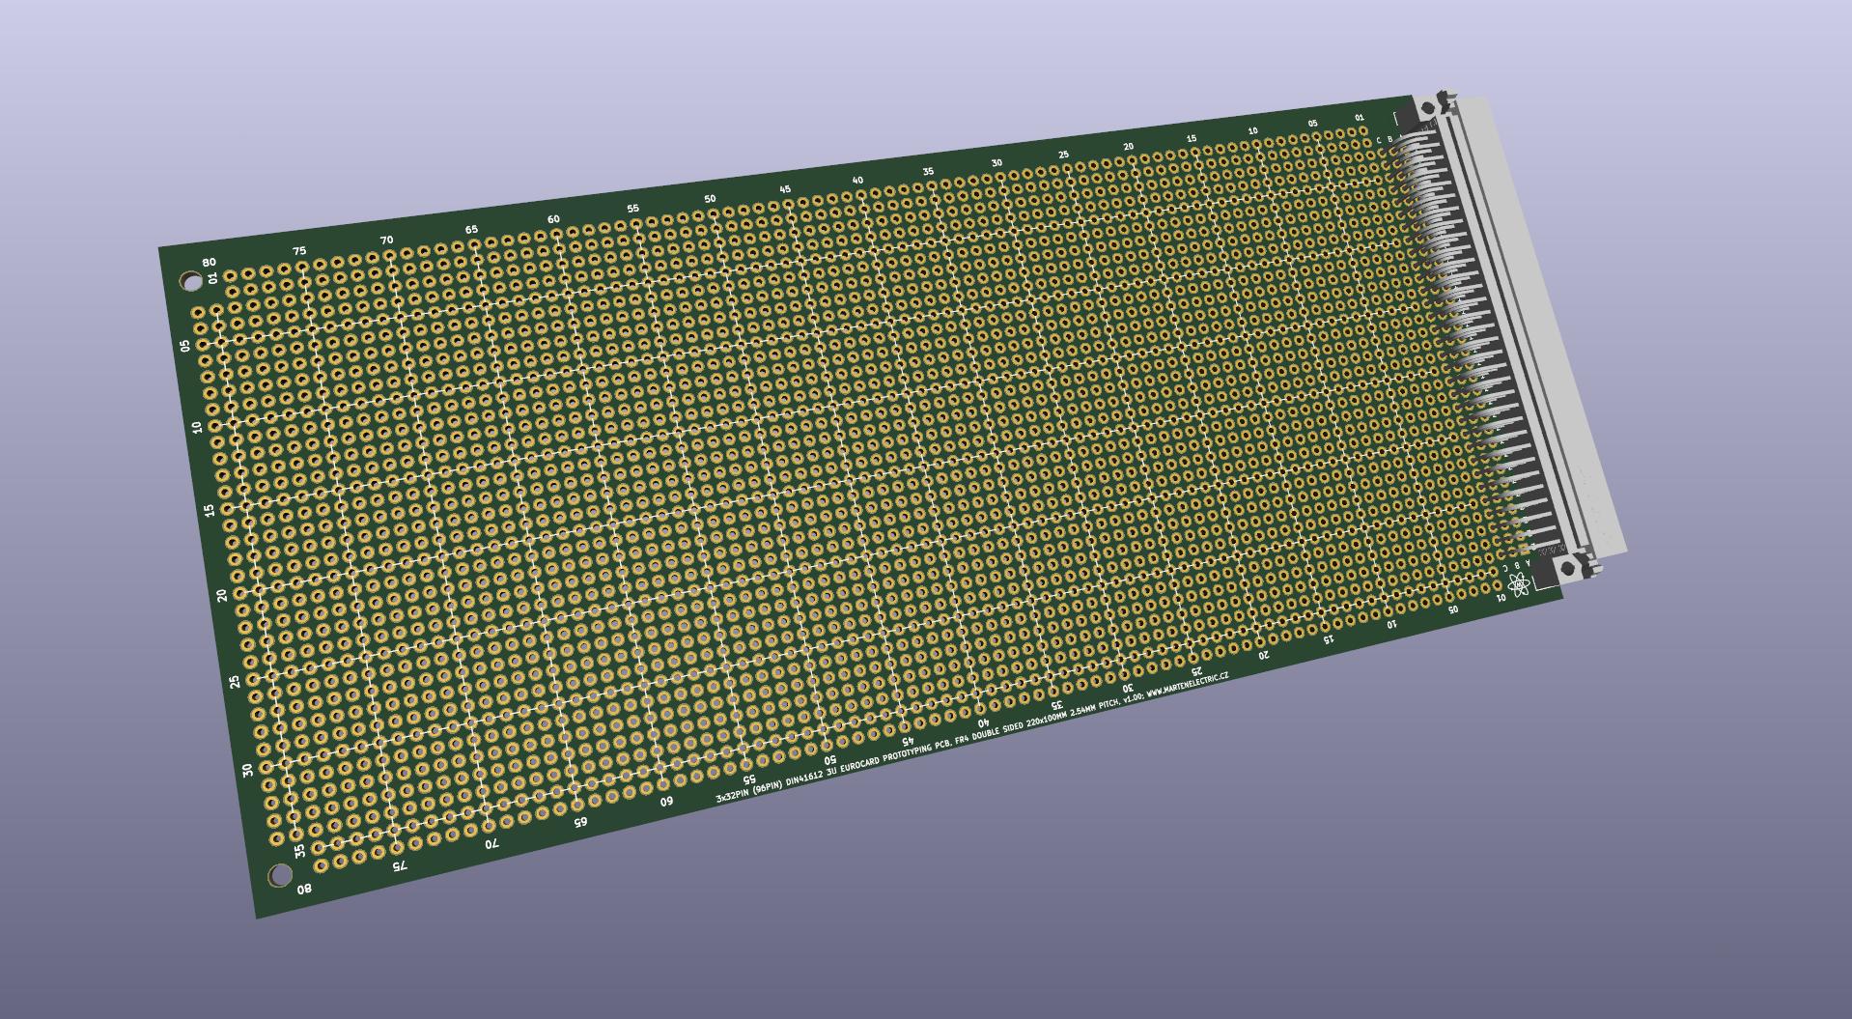
Task: Click the "60" label on bottom edge
Action: pos(666,802)
